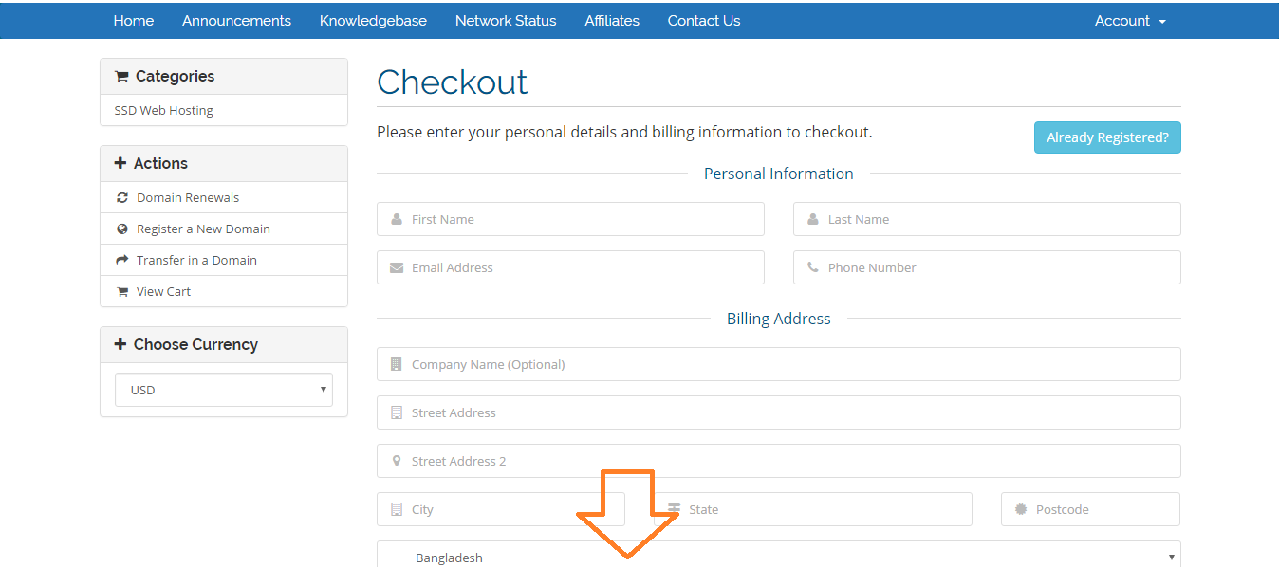Go to the Knowledgebase menu item
Image resolution: width=1279 pixels, height=567 pixels.
(373, 21)
